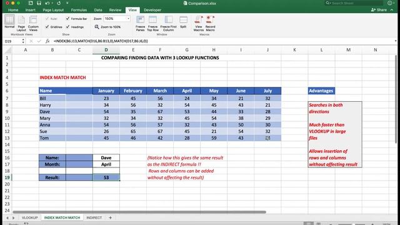Open the Data ribbon tab
This screenshot has width=400, height=225.
coord(98,10)
